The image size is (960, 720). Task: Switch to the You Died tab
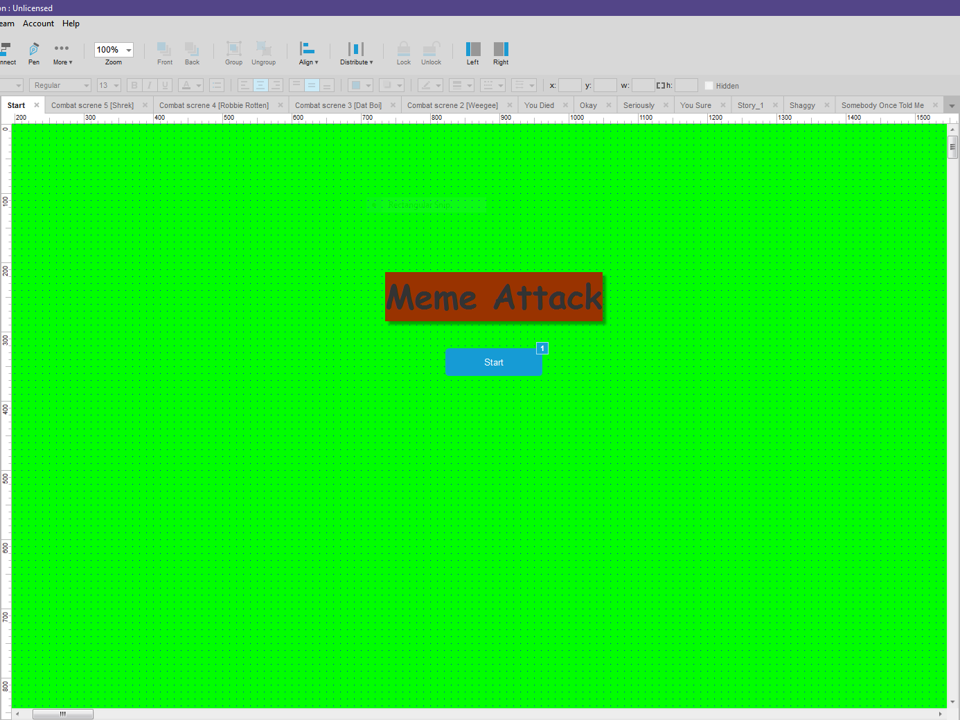tap(539, 105)
